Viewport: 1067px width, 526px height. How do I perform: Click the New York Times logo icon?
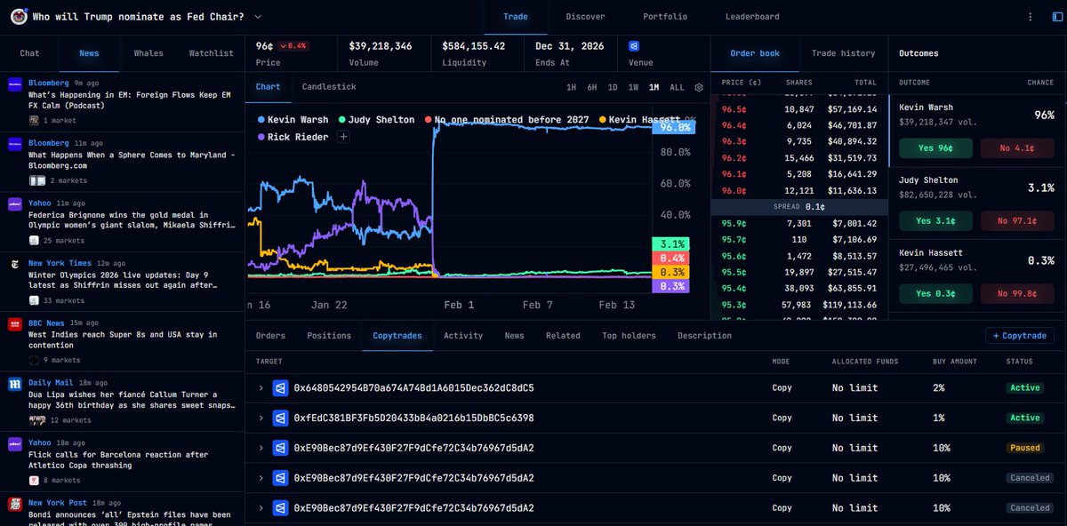point(14,264)
